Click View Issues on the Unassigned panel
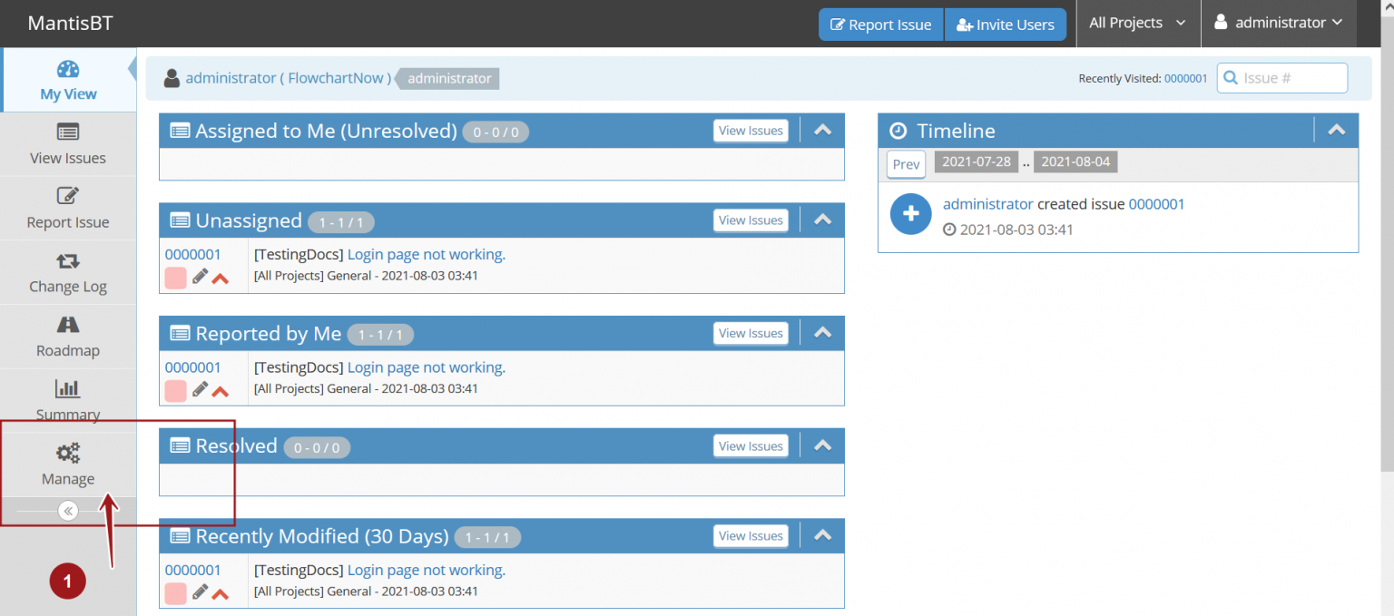 (x=750, y=220)
